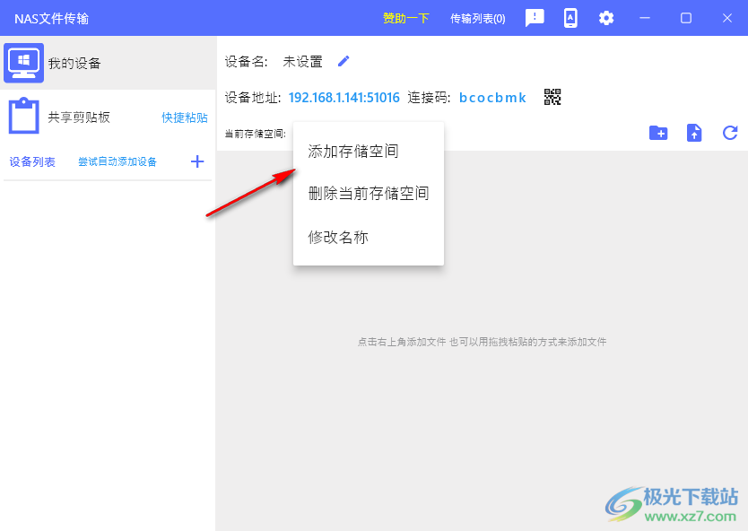Image resolution: width=748 pixels, height=531 pixels.
Task: Click the pencil icon to edit device name
Action: pyautogui.click(x=344, y=61)
